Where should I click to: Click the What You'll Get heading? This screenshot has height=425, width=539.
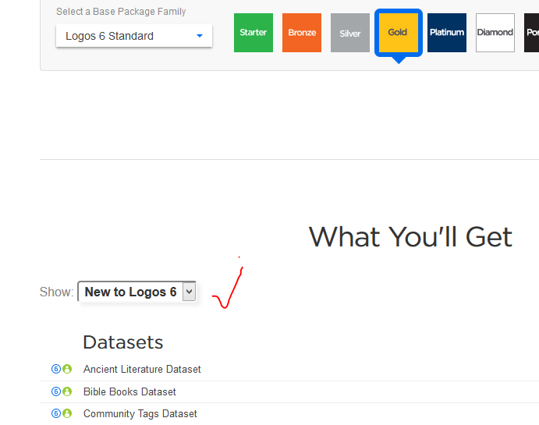pos(410,237)
